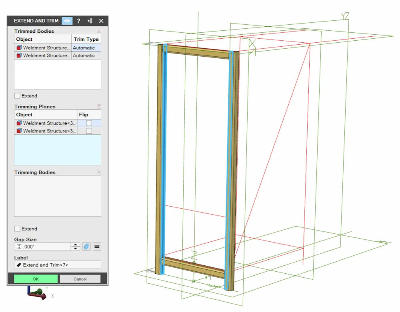Viewport: 400px width, 312px height.
Task: Activate the empty Trimming Planes selection area
Action: click(x=58, y=150)
